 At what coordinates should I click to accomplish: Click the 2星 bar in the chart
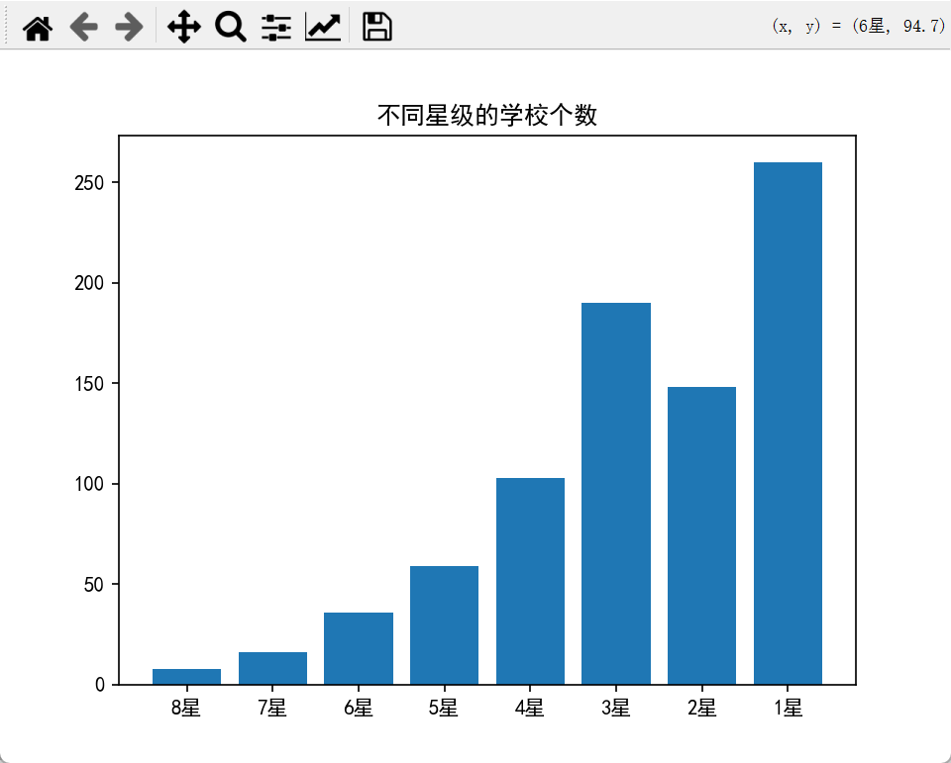coord(701,535)
